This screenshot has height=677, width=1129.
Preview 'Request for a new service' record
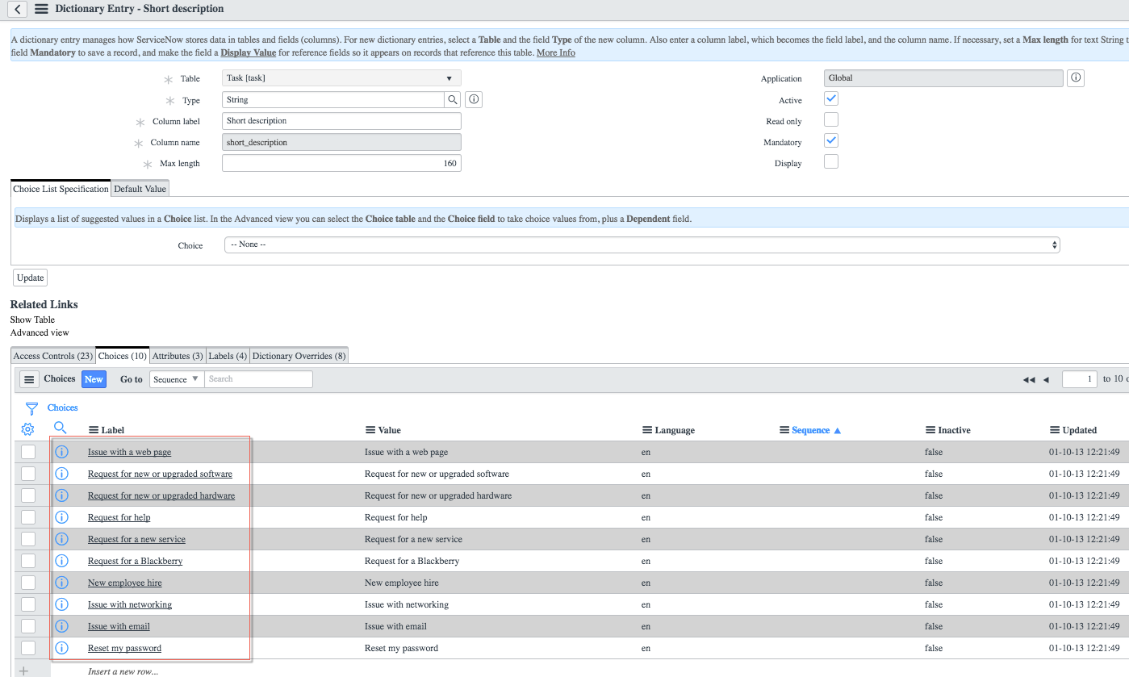click(x=61, y=539)
